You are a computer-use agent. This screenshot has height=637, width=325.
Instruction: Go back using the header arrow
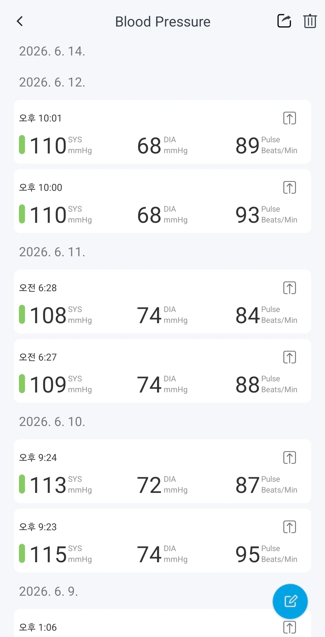(20, 21)
